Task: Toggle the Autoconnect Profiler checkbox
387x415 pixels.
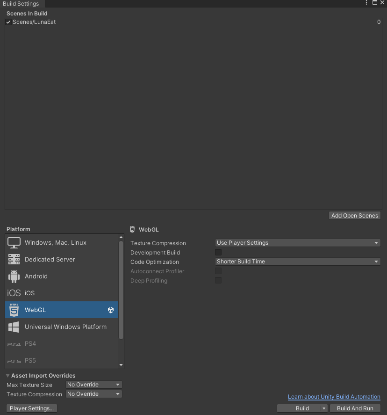Action: [x=218, y=271]
